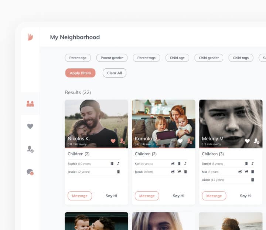This screenshot has height=230, width=266.
Task: Message Kamala D.
Action: (147, 196)
